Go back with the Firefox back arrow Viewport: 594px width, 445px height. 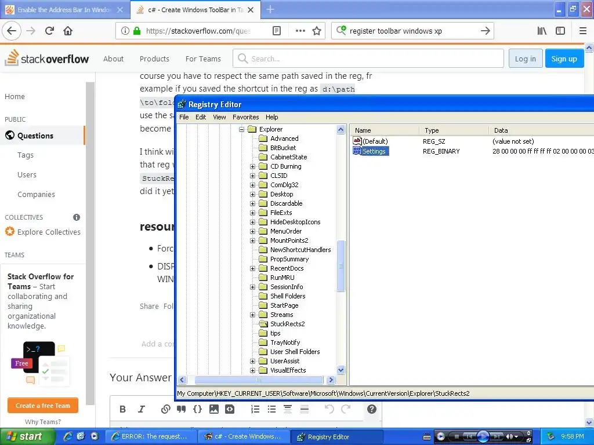click(x=12, y=31)
